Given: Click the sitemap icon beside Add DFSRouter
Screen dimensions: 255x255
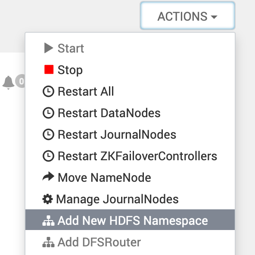Looking at the screenshot, I should (x=49, y=242).
